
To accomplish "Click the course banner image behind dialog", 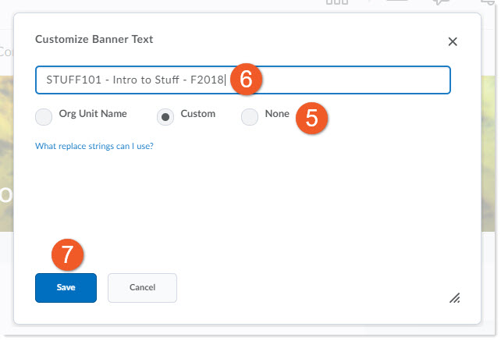I will [x=6, y=156].
